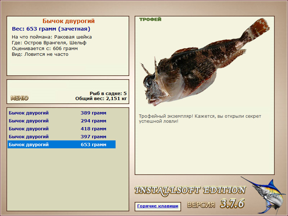The height and width of the screenshot is (216, 288).
Task: Click Общий вес: 2,151 кг text
Action: point(101,99)
